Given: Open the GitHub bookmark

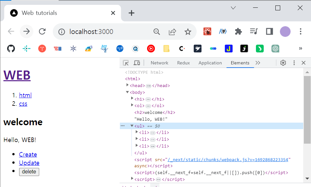Looking at the screenshot, I should coord(11,49).
